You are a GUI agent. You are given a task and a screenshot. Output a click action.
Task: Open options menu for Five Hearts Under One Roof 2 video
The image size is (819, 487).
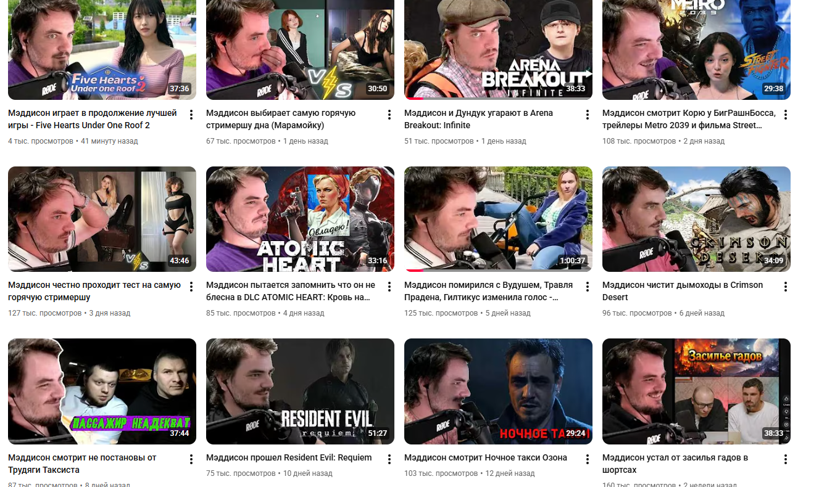191,115
